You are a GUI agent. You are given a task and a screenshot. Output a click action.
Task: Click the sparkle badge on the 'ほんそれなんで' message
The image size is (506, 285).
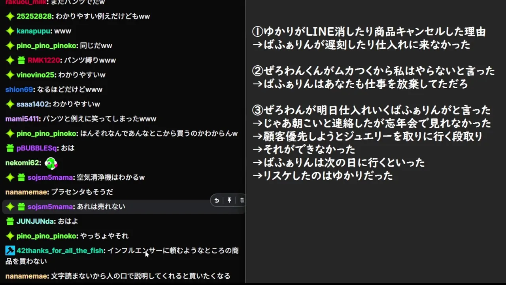coord(10,133)
